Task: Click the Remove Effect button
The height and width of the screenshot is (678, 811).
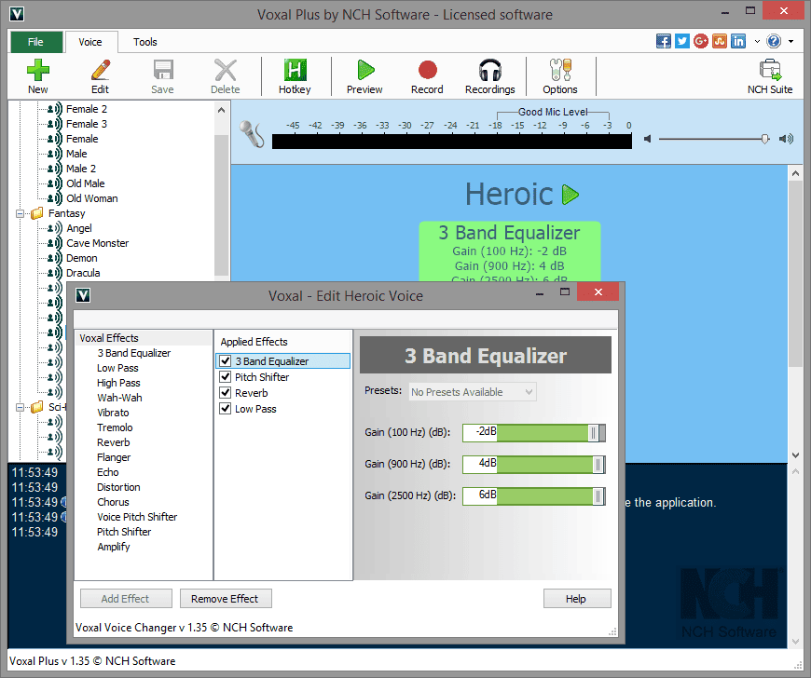Action: (x=226, y=599)
